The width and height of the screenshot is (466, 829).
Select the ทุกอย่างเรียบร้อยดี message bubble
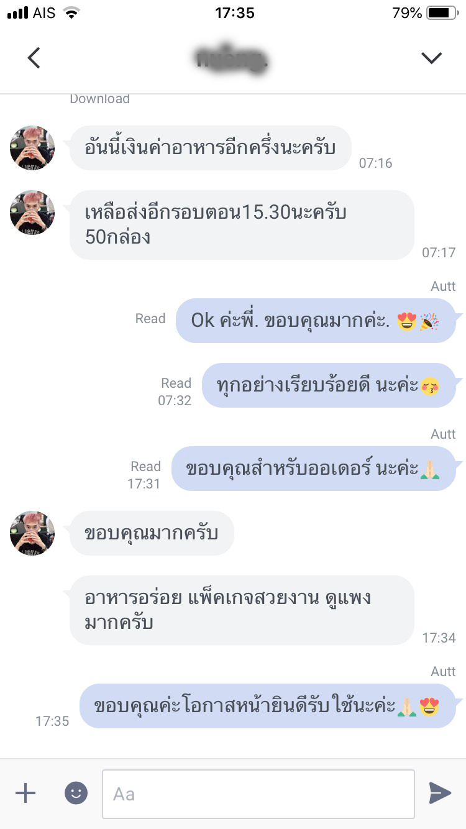[x=329, y=385]
